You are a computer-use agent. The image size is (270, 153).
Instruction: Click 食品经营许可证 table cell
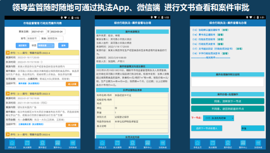point(141,95)
